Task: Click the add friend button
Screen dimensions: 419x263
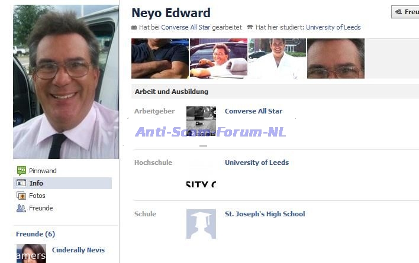Action: (x=405, y=12)
